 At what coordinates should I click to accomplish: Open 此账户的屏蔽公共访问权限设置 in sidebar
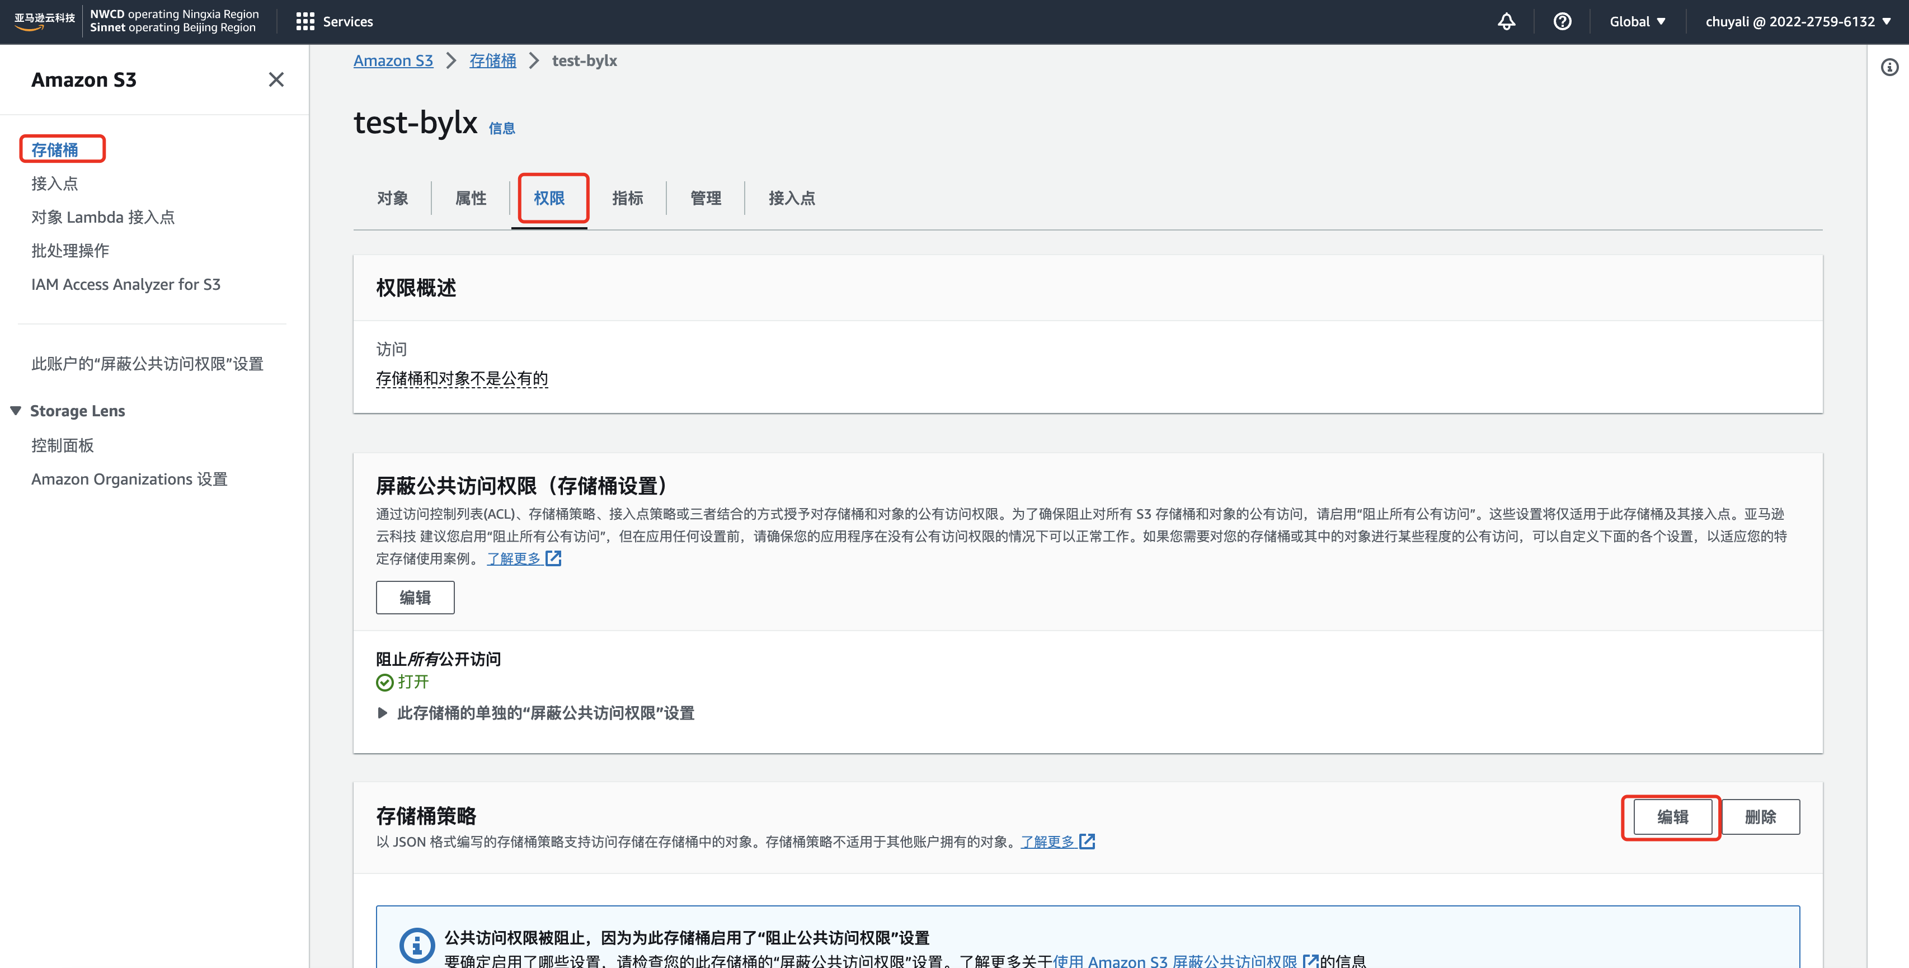(x=148, y=364)
